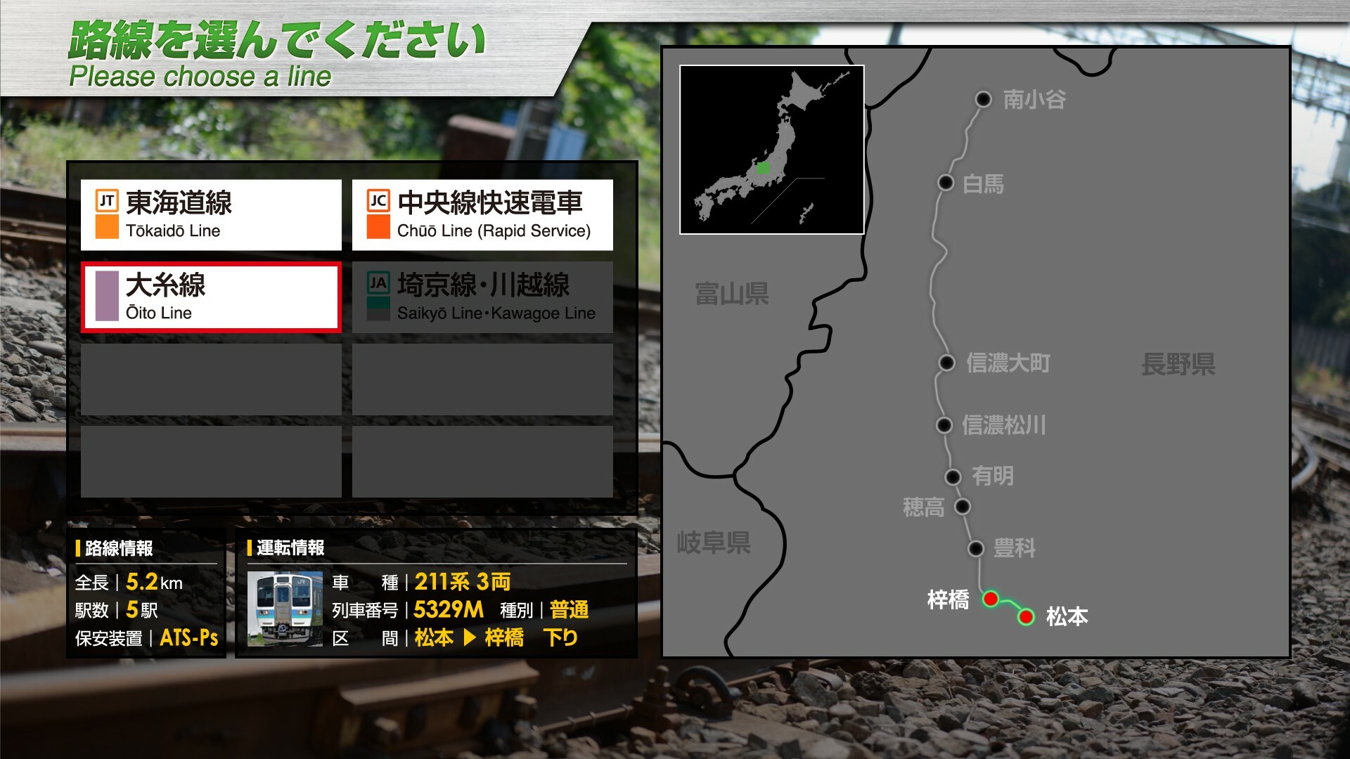Click the 211 series train photo

pos(285,609)
